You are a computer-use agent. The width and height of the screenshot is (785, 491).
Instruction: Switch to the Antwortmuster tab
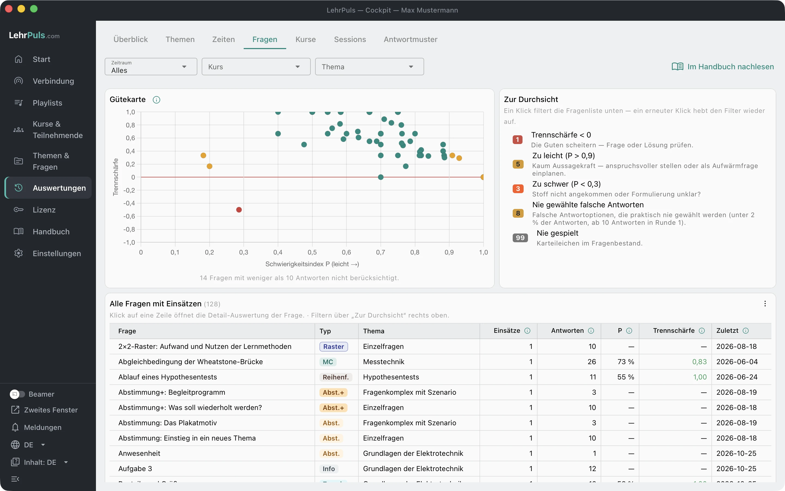coord(410,39)
